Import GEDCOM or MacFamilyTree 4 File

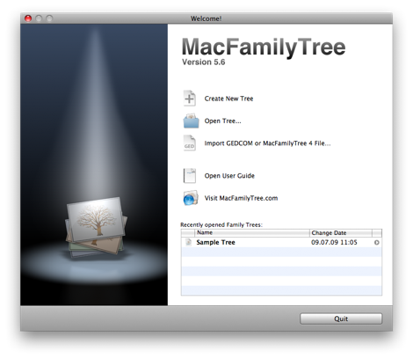pyautogui.click(x=267, y=143)
